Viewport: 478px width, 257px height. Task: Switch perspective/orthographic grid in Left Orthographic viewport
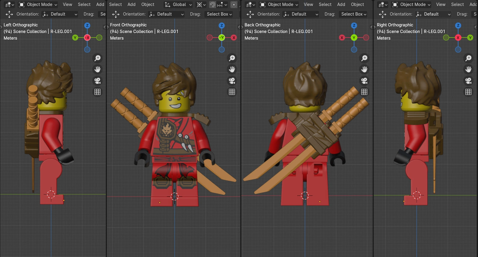[x=97, y=92]
